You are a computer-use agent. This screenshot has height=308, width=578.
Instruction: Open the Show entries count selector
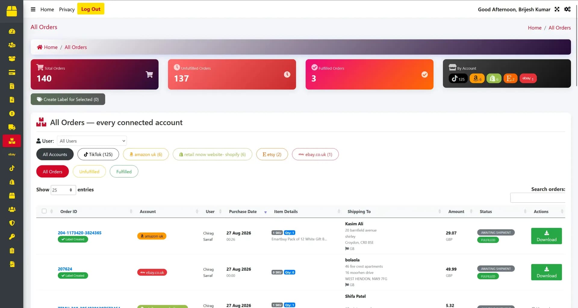[x=63, y=190]
